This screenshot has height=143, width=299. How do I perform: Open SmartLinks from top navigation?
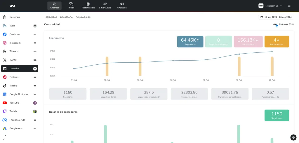click(105, 6)
